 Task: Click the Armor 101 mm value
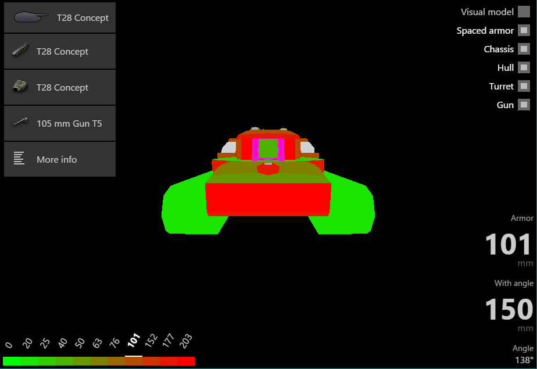(x=508, y=244)
